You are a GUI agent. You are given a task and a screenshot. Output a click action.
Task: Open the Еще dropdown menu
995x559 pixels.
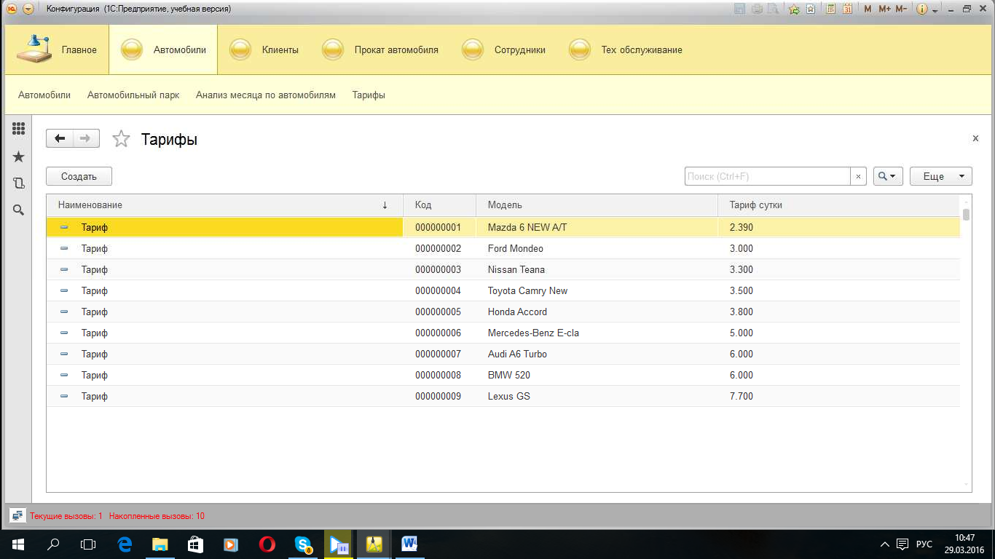941,176
